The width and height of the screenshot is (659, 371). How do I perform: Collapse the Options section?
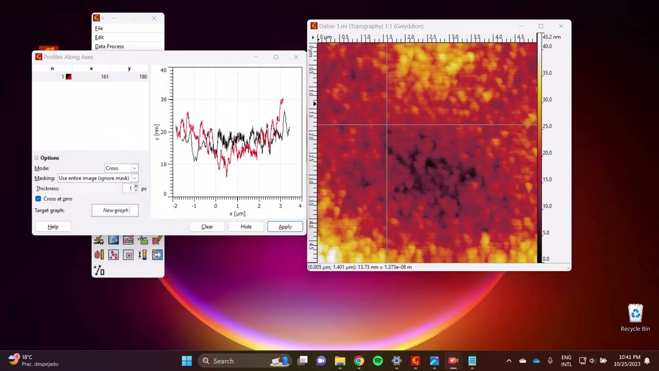point(37,158)
